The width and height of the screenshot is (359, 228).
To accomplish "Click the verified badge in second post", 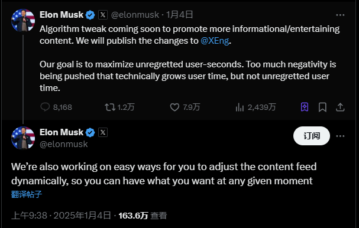I will (x=90, y=133).
